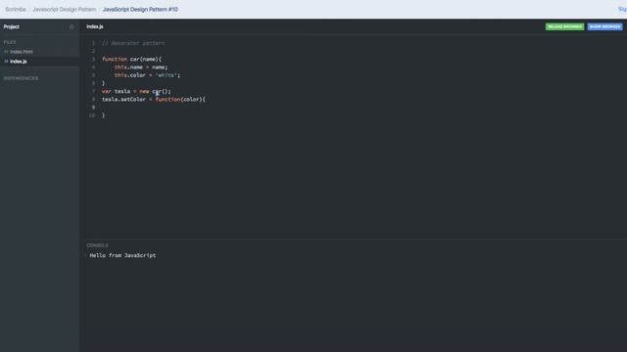Open the Javascript Design Pattern breadcrumb
627x352 pixels.
tap(65, 9)
